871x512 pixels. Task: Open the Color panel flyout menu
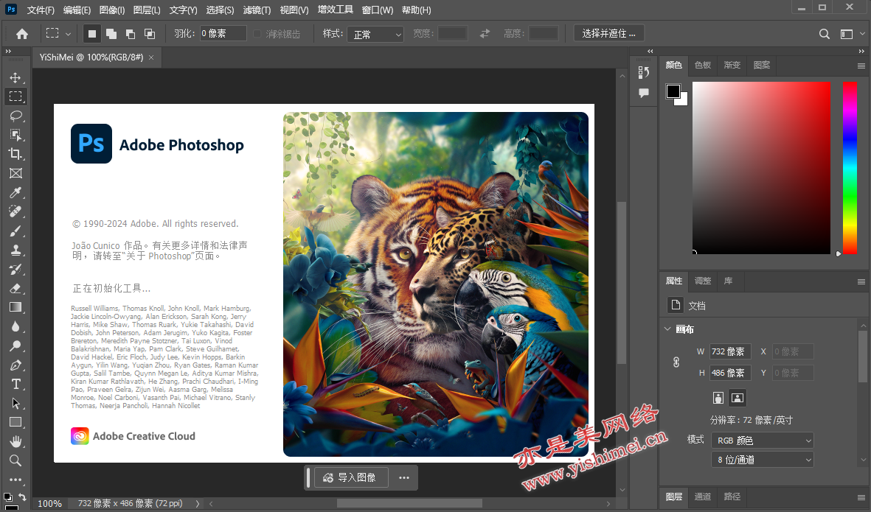(x=861, y=66)
